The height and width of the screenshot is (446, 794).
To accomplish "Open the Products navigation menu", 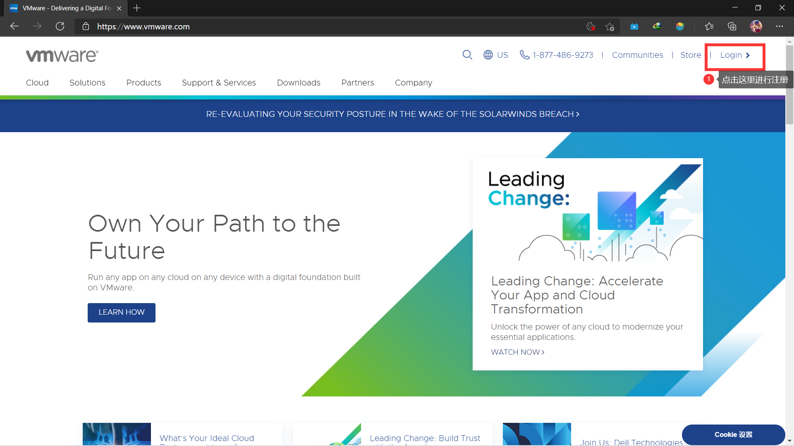I will (143, 83).
